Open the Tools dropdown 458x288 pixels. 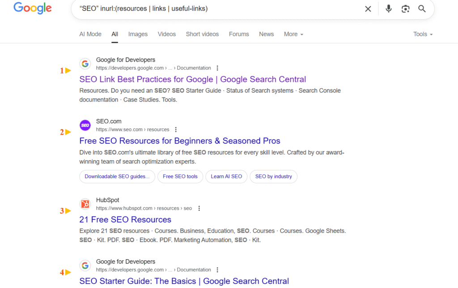point(422,34)
